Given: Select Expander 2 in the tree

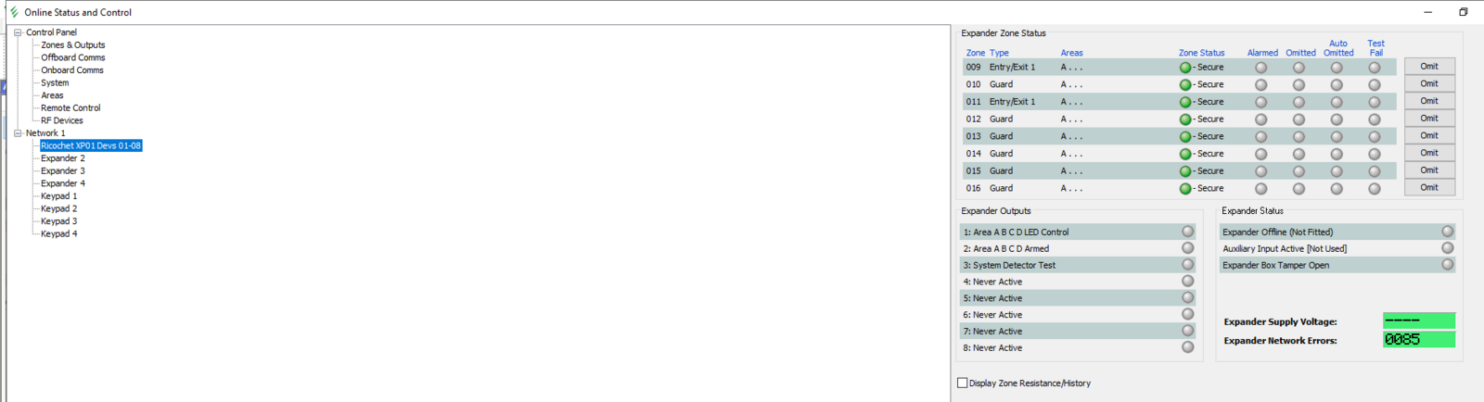Looking at the screenshot, I should click(x=63, y=158).
